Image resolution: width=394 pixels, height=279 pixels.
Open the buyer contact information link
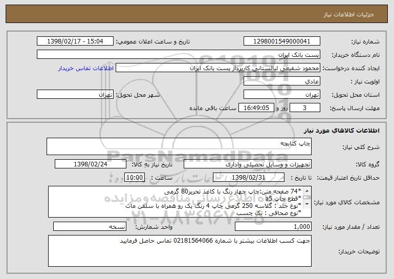[x=85, y=68]
